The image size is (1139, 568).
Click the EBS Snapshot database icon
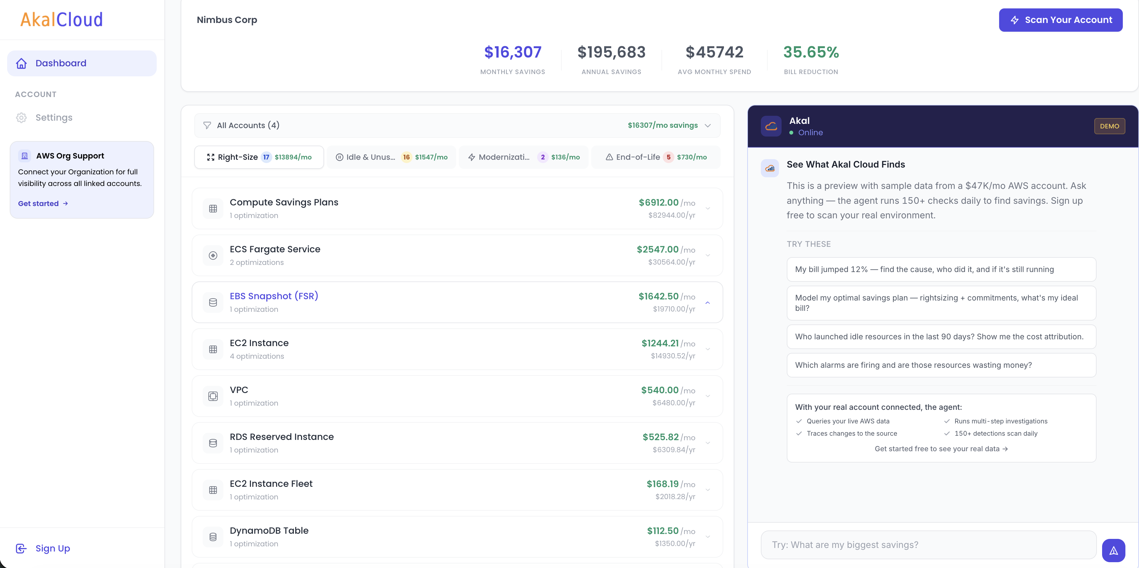213,302
